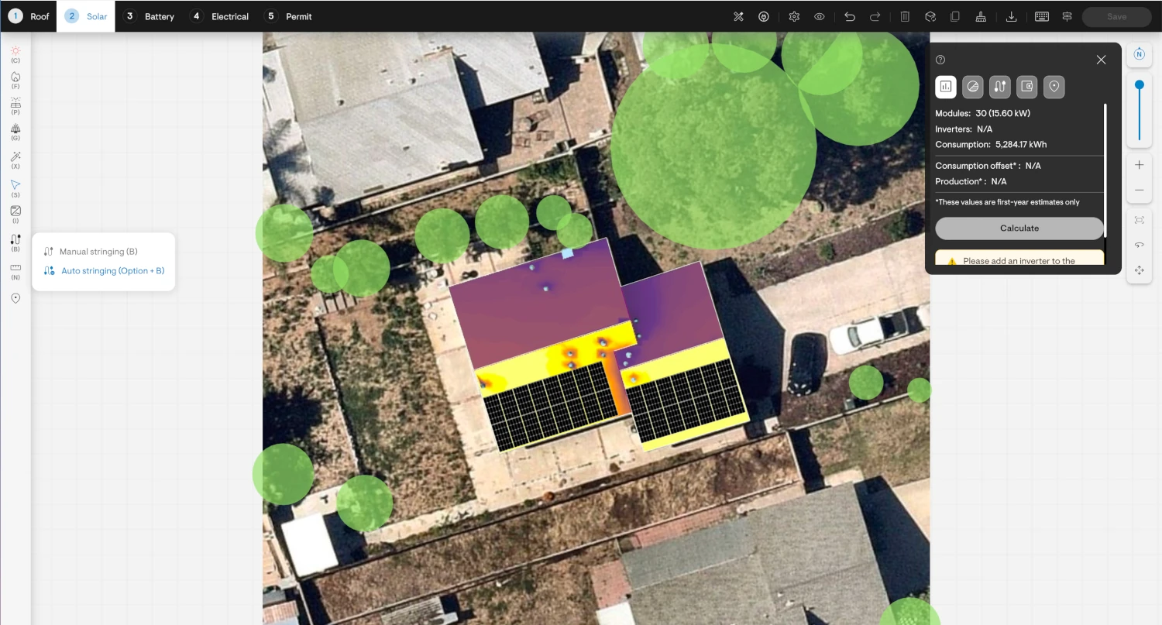This screenshot has height=625, width=1162.
Task: Choose Auto stringing from the flyout
Action: tap(112, 271)
